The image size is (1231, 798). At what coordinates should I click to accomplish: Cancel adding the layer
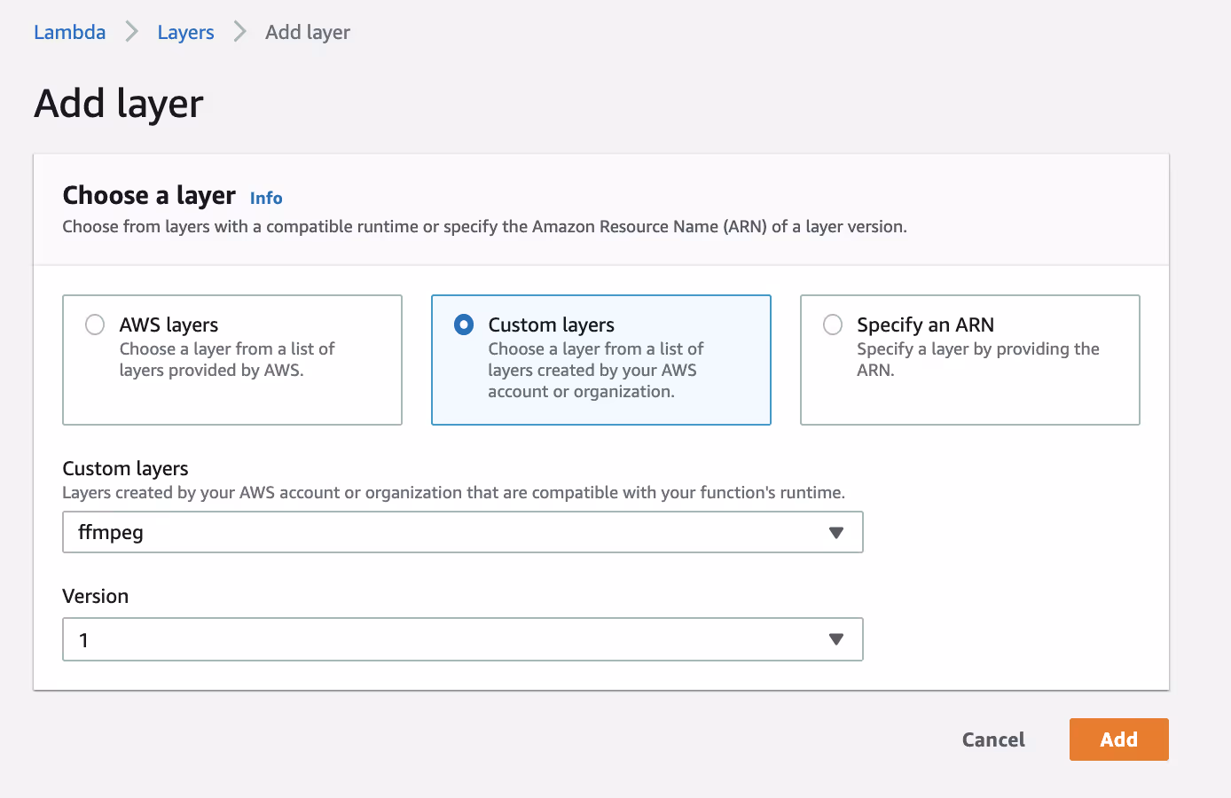993,739
